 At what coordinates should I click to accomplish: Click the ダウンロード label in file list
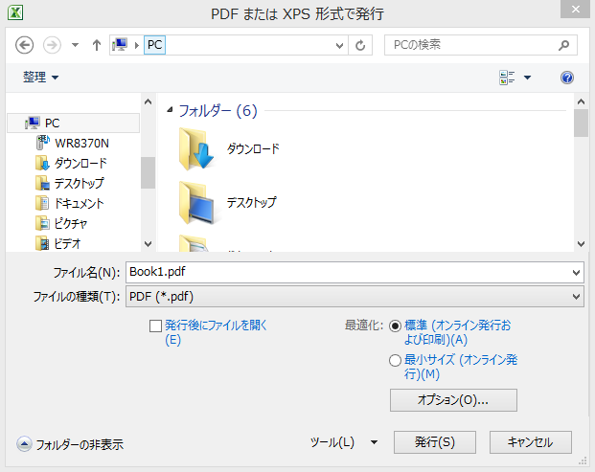point(253,148)
